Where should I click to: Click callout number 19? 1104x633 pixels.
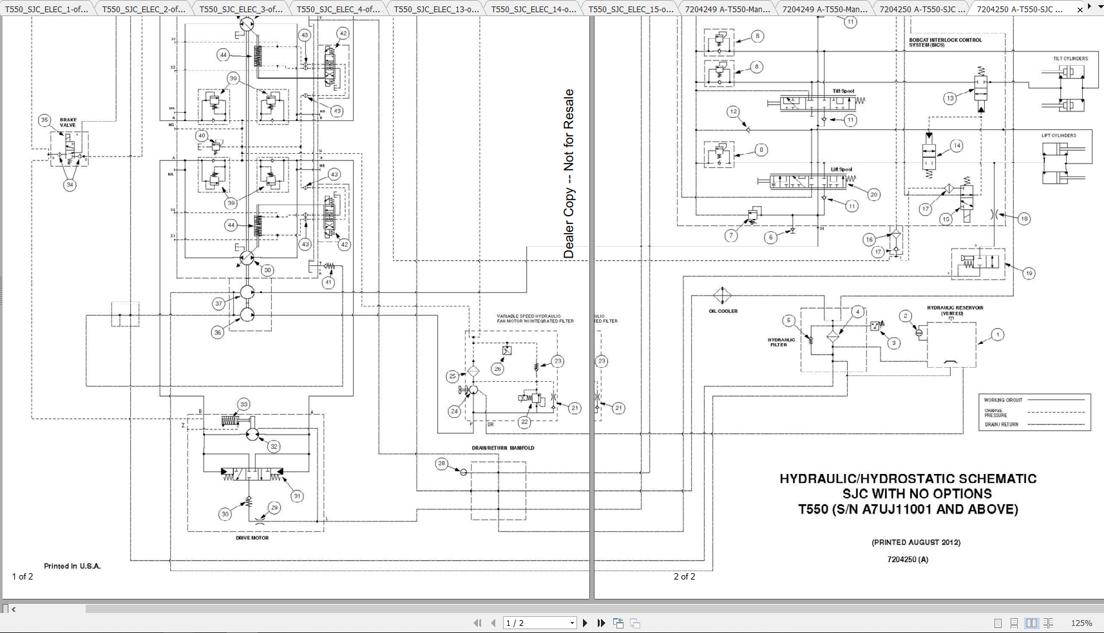[1029, 273]
